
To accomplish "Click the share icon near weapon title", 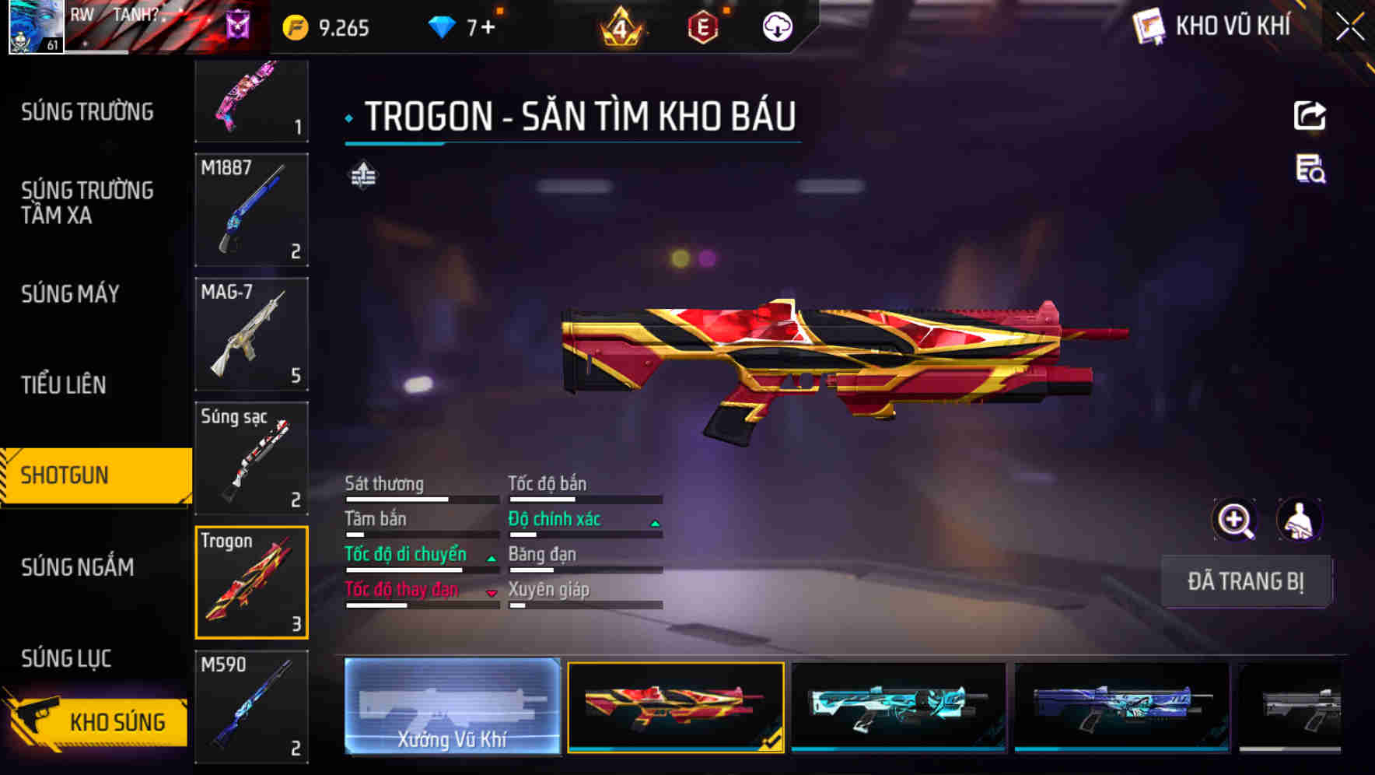I will click(1310, 116).
